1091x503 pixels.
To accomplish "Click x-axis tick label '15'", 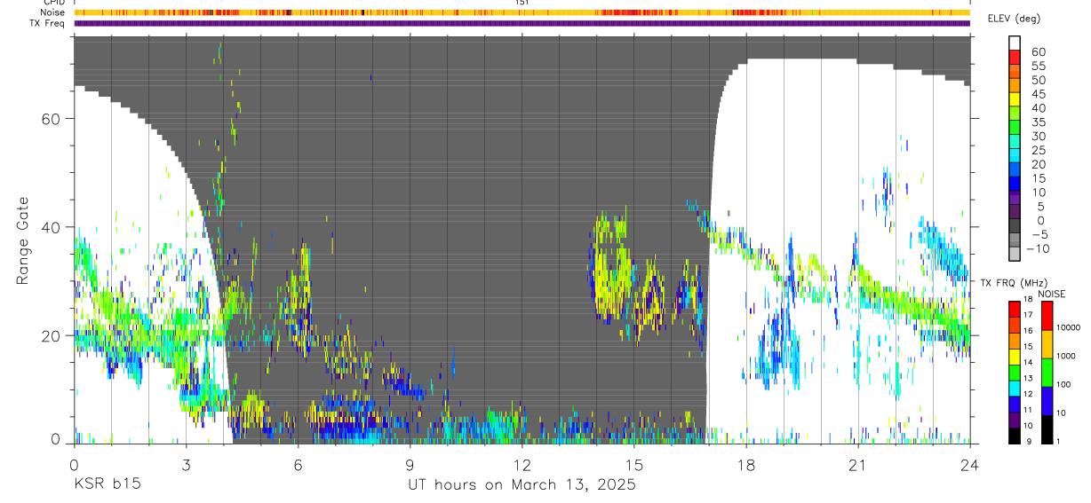I will (x=633, y=465).
